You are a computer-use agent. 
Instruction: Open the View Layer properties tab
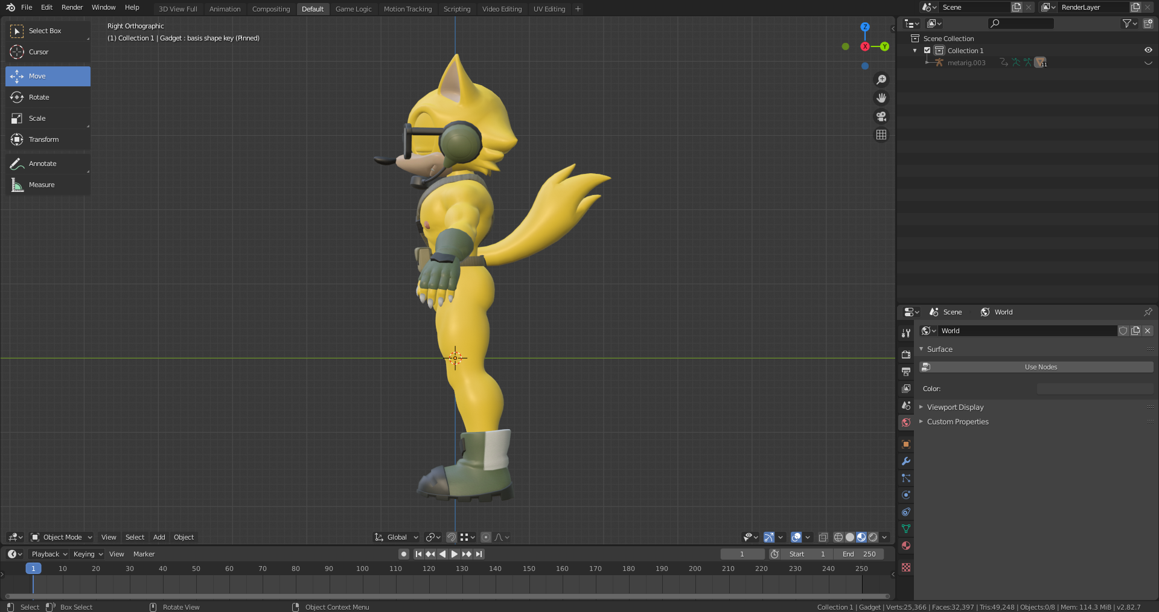coord(906,389)
